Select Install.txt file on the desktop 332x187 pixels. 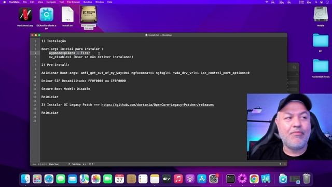67,15
